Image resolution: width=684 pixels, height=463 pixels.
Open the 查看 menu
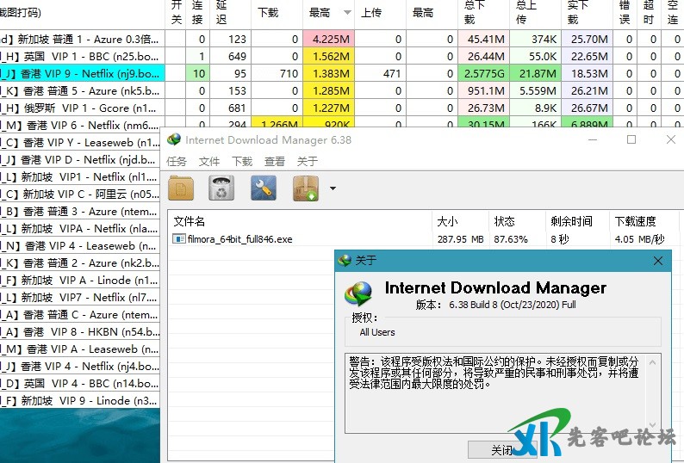275,161
